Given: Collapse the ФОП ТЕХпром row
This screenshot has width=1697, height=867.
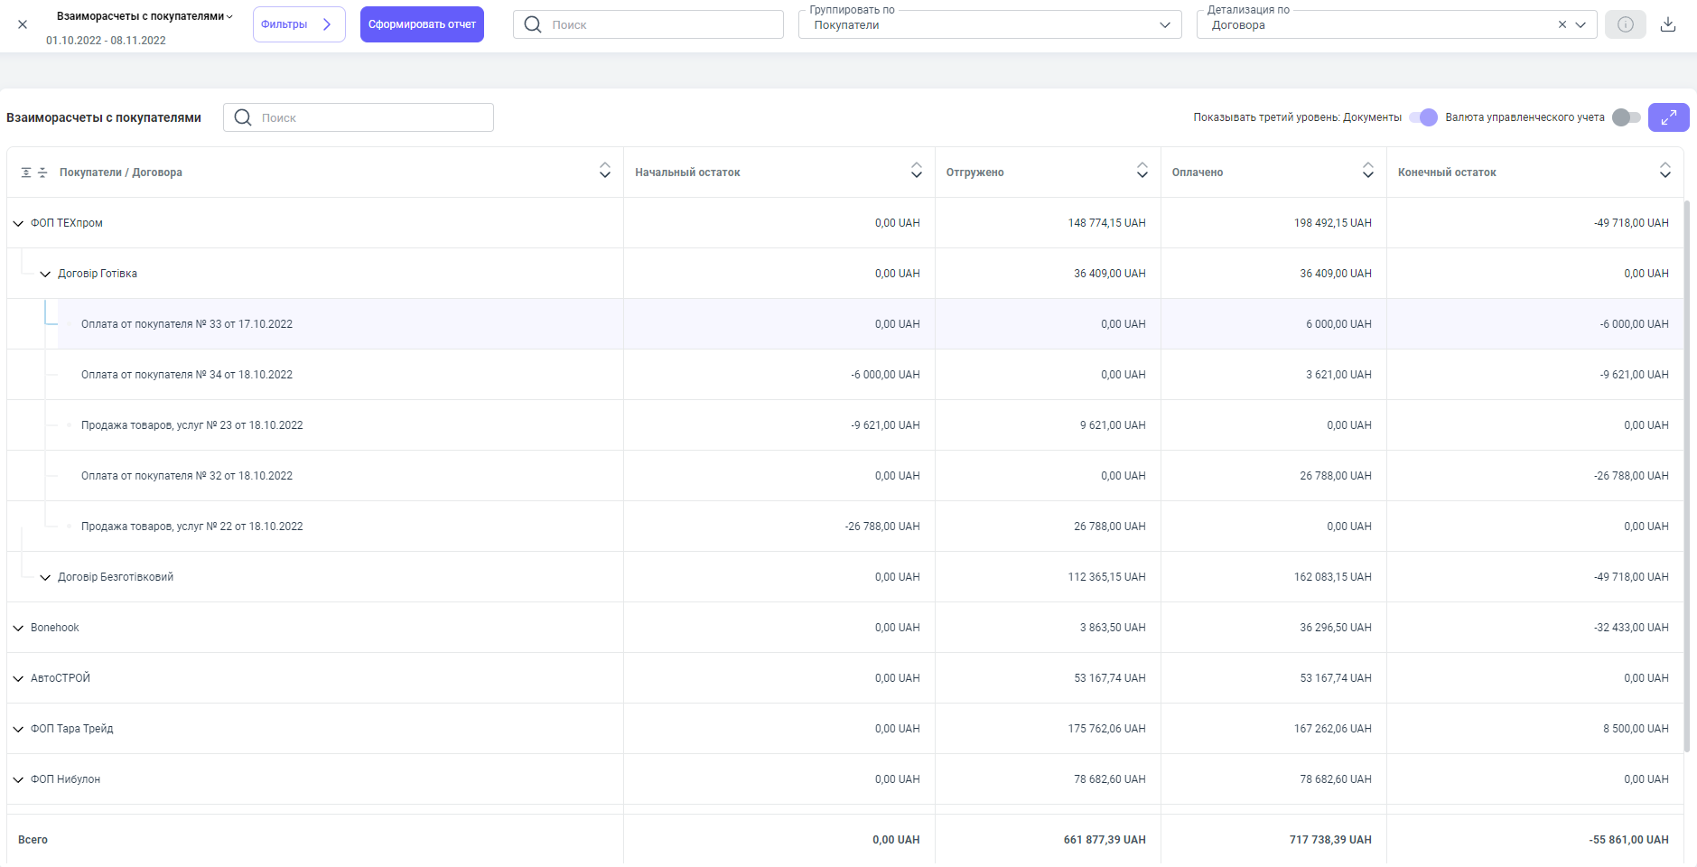Looking at the screenshot, I should (18, 223).
